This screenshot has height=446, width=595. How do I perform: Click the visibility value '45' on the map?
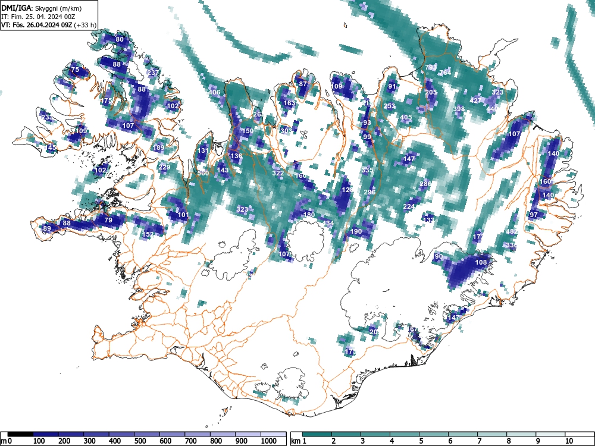pos(52,147)
